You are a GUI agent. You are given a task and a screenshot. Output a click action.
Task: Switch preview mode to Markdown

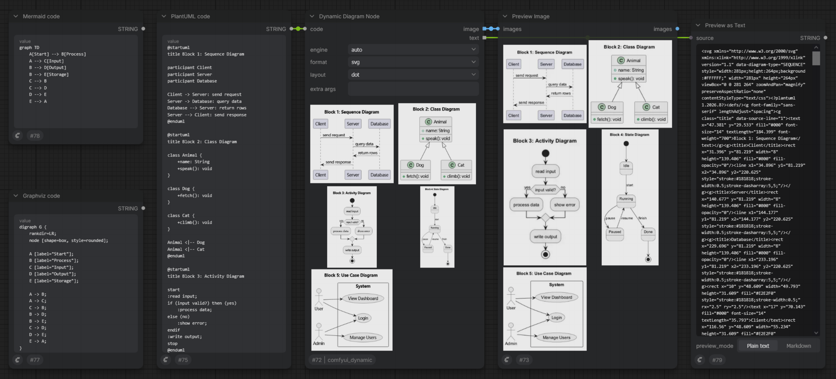click(x=799, y=346)
